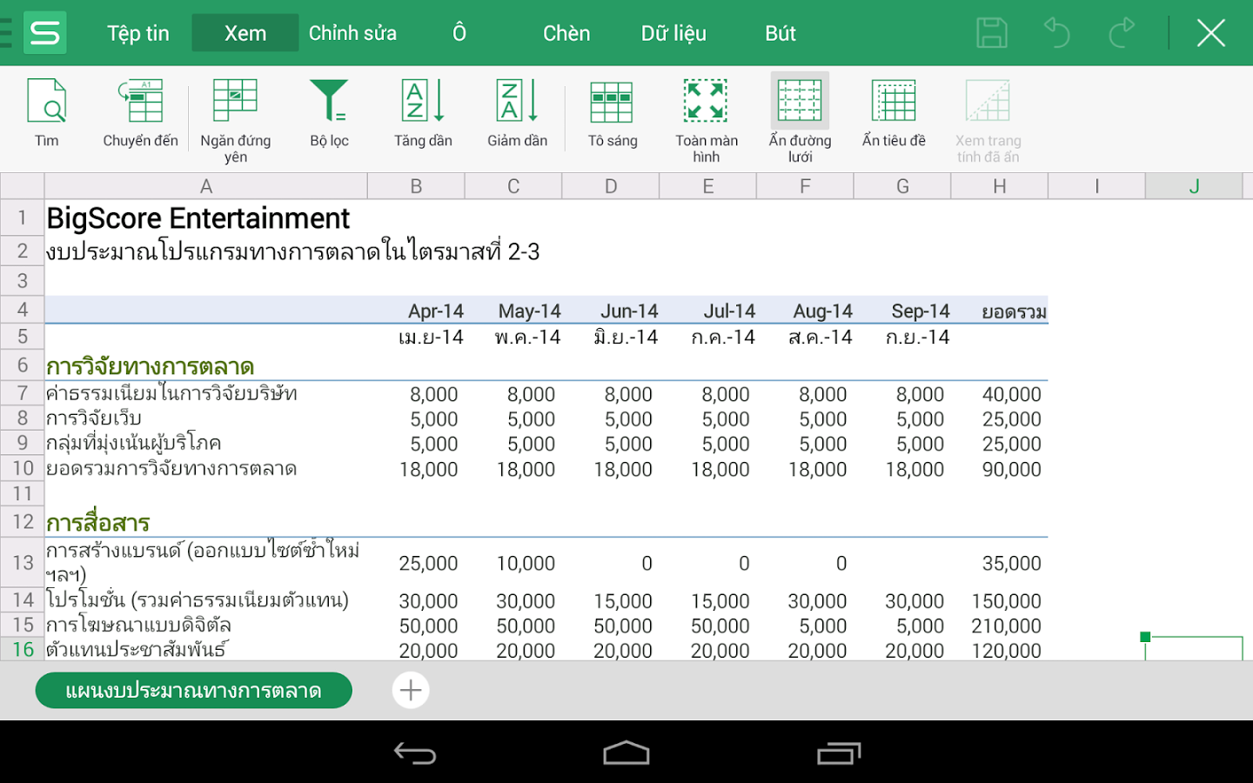
Task: Select row 1 header
Action: pos(23,217)
